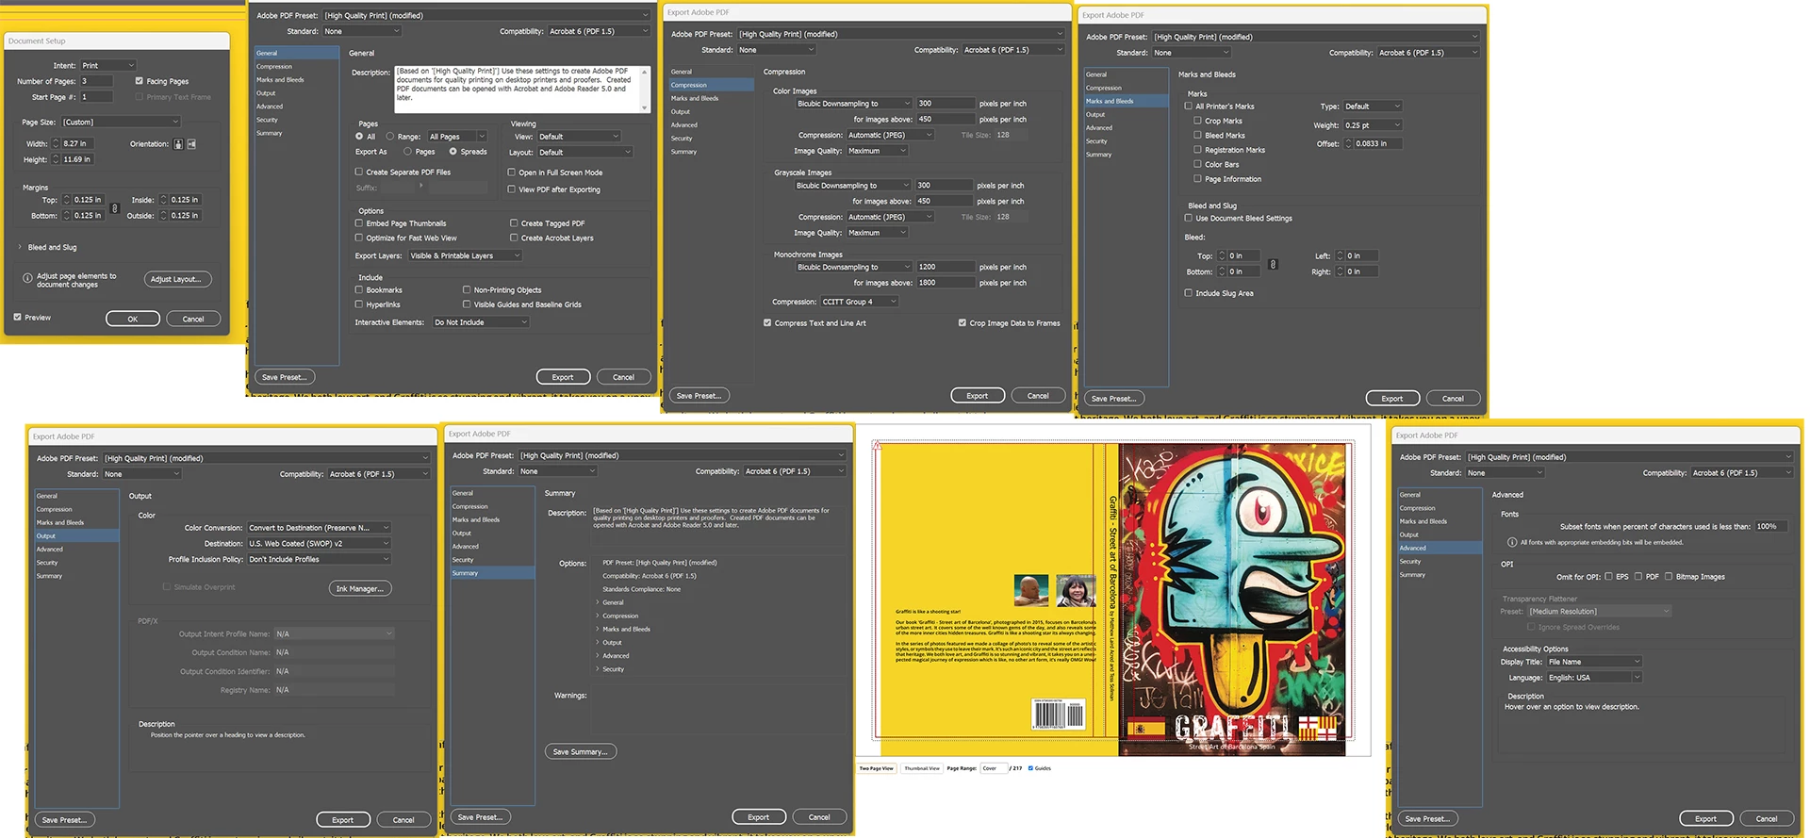Toggle Guides checkbox below cover preview
This screenshot has height=838, width=1810.
click(1030, 768)
